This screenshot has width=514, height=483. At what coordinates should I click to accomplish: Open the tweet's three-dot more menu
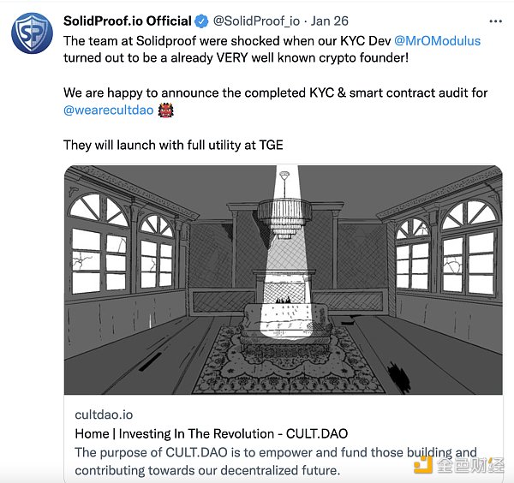coord(496,21)
